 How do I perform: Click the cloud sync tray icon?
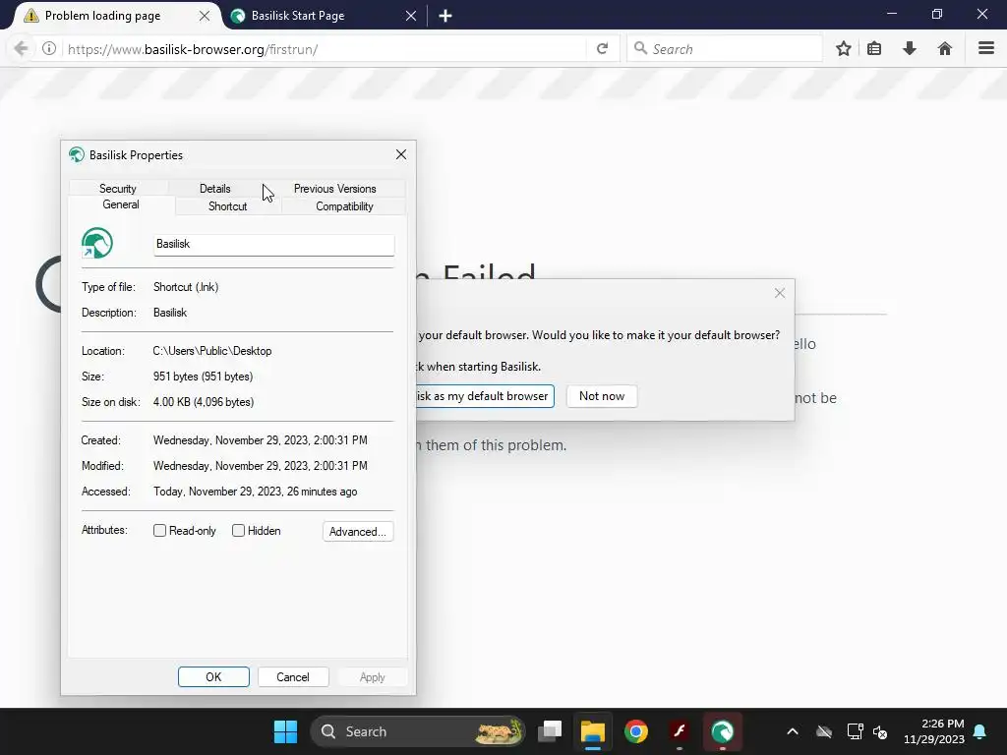pyautogui.click(x=824, y=731)
